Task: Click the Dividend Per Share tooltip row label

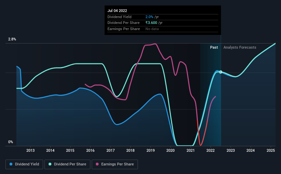Action: (124, 23)
